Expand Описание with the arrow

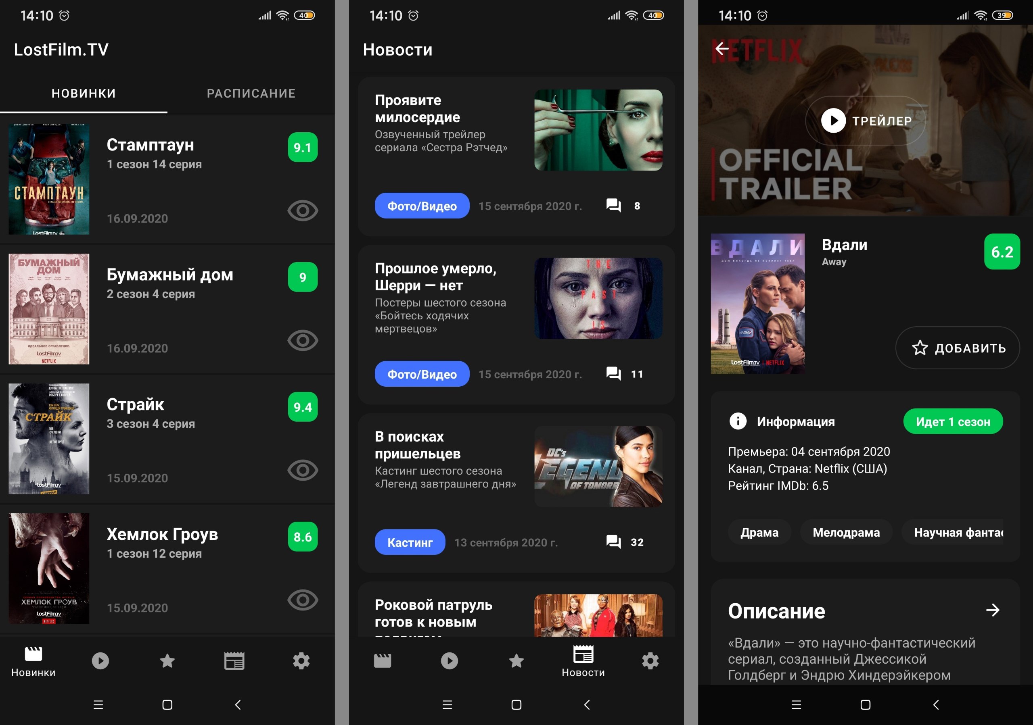point(993,610)
